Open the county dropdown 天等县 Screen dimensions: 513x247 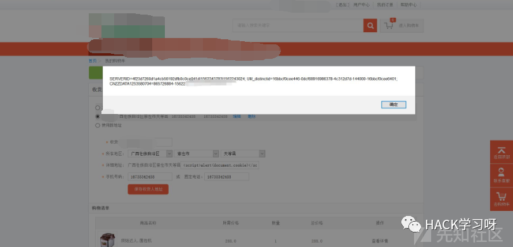pyautogui.click(x=243, y=153)
